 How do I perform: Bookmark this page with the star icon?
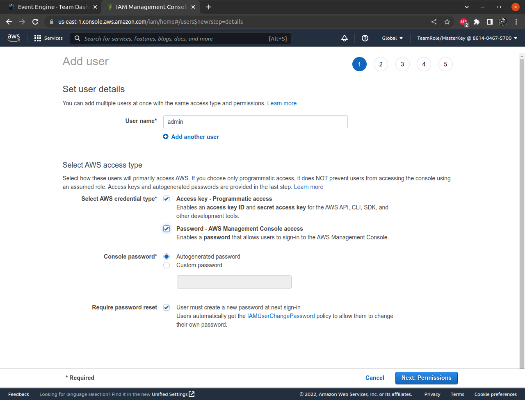(447, 22)
